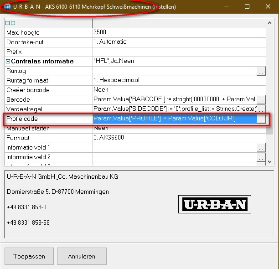Select the Runtag row label
The image size is (279, 269).
pyautogui.click(x=16, y=71)
